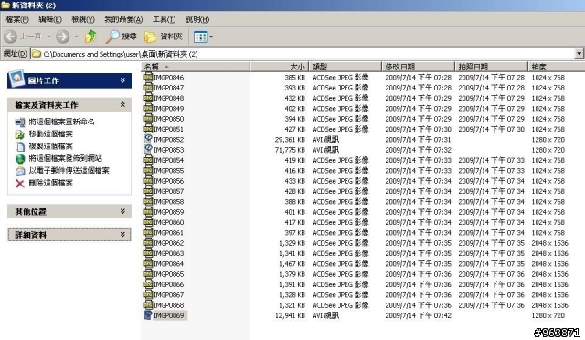Select the IMGP0857 JPEG file icon
The width and height of the screenshot is (585, 340).
(x=148, y=191)
